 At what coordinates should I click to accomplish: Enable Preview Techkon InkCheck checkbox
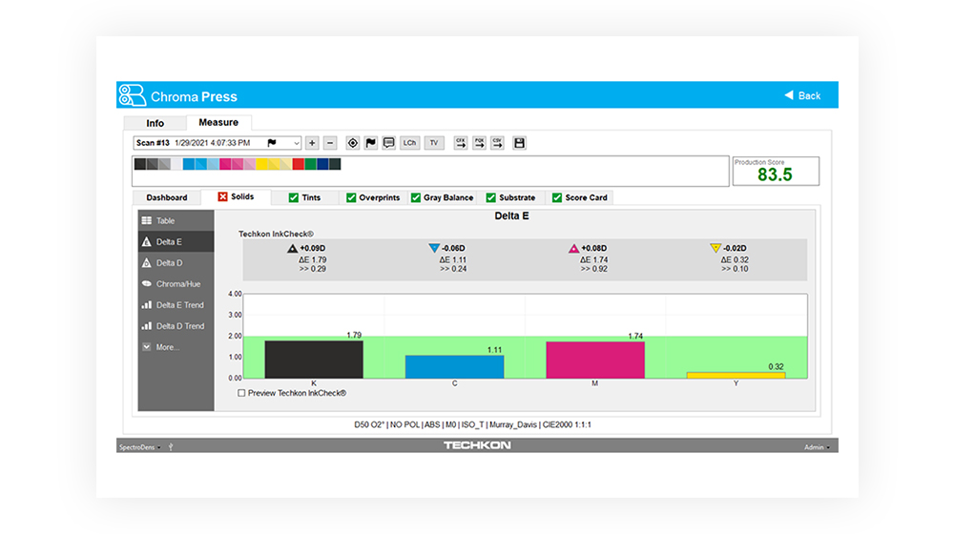coord(241,393)
